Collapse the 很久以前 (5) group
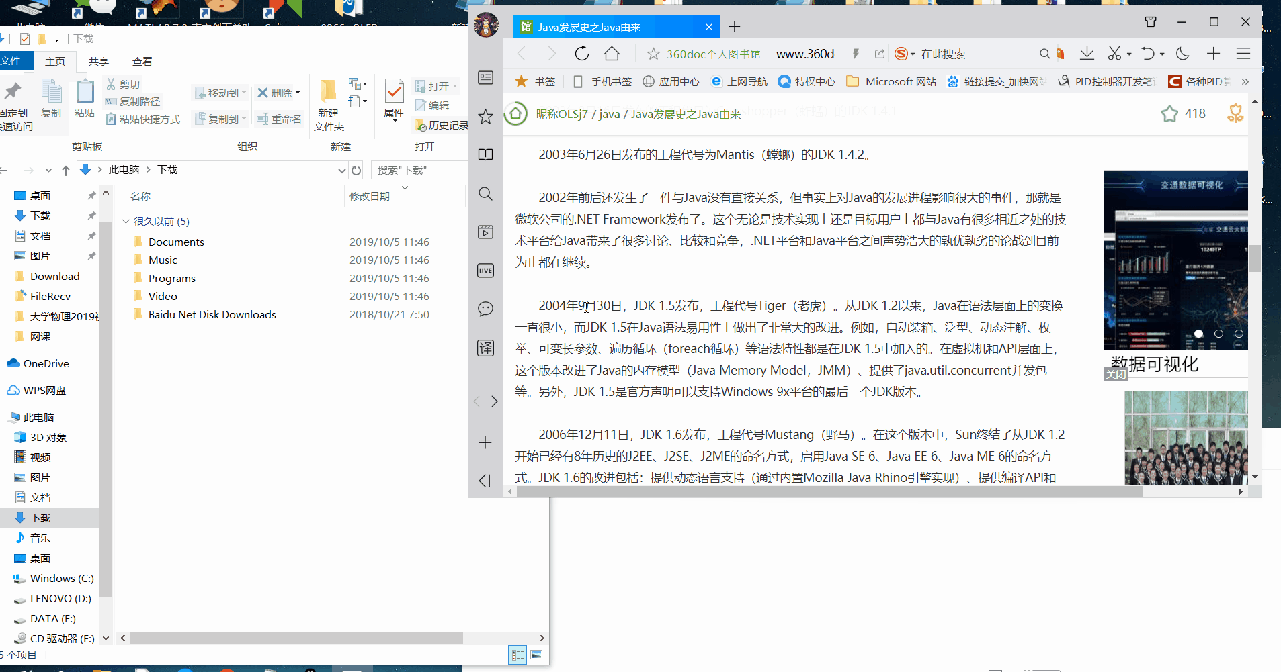This screenshot has width=1281, height=672. [x=126, y=221]
